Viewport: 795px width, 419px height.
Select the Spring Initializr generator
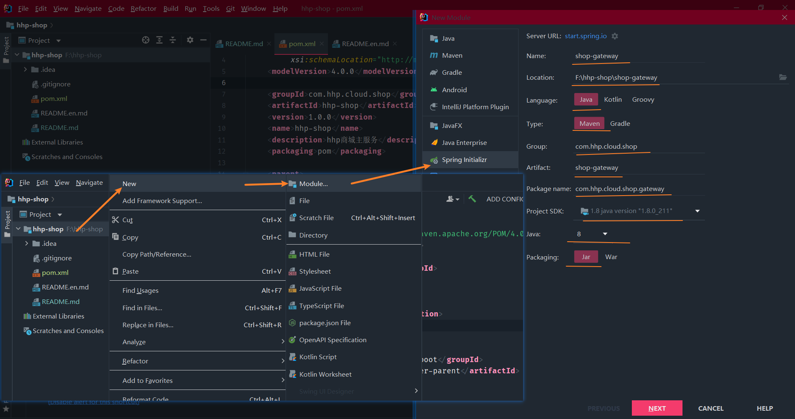[x=470, y=159]
